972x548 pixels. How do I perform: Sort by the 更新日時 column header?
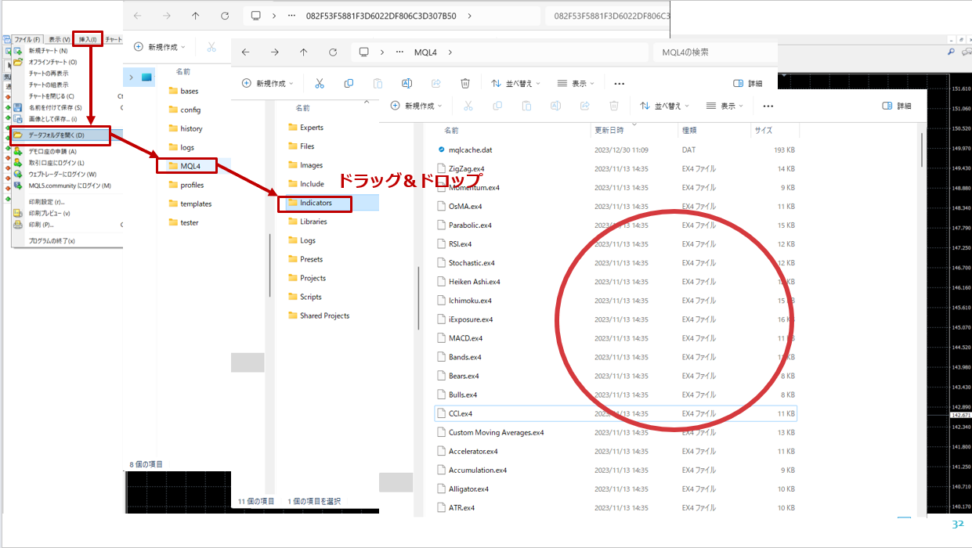pyautogui.click(x=609, y=131)
